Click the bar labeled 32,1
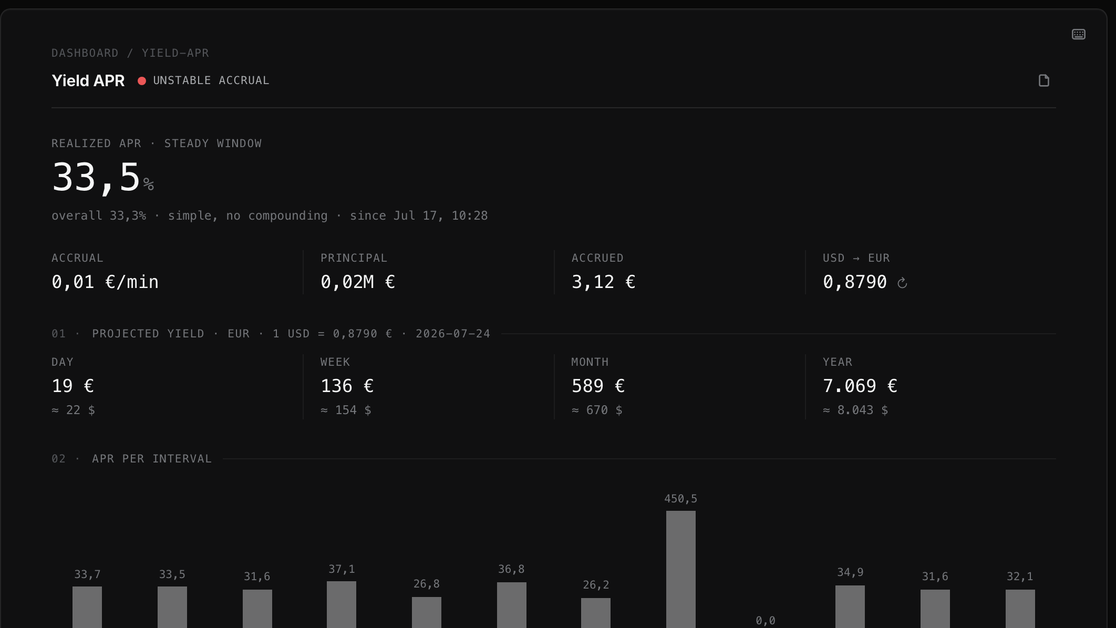The width and height of the screenshot is (1116, 628). (x=1020, y=609)
